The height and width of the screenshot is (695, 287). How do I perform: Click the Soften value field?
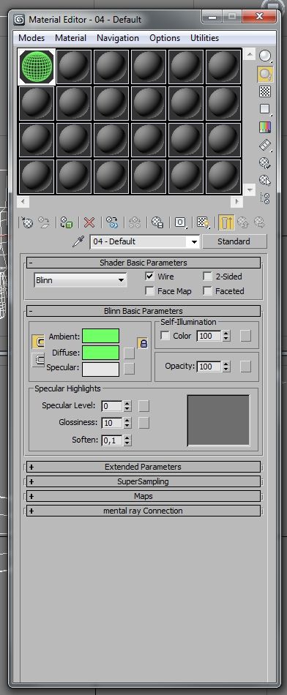click(x=112, y=440)
